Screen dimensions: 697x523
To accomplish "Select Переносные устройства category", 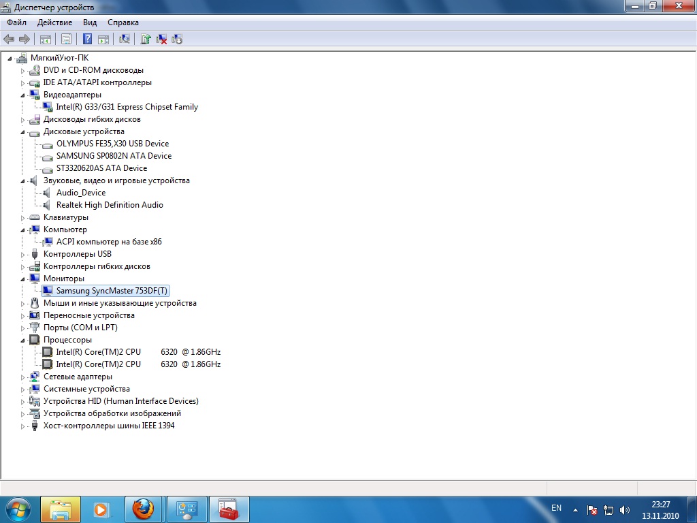I will [89, 315].
